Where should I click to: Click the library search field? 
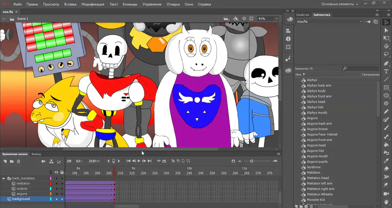(x=360, y=68)
